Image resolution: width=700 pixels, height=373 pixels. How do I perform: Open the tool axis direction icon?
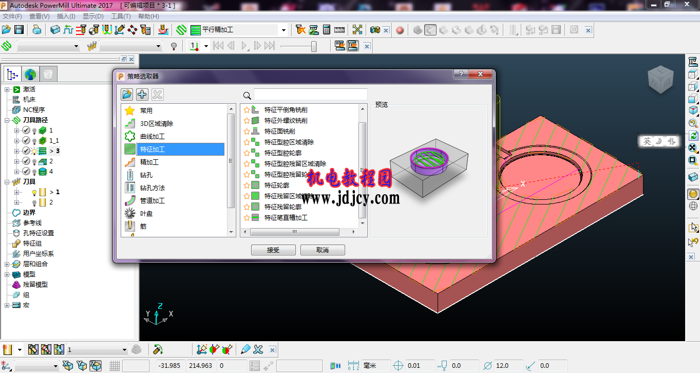[120, 30]
